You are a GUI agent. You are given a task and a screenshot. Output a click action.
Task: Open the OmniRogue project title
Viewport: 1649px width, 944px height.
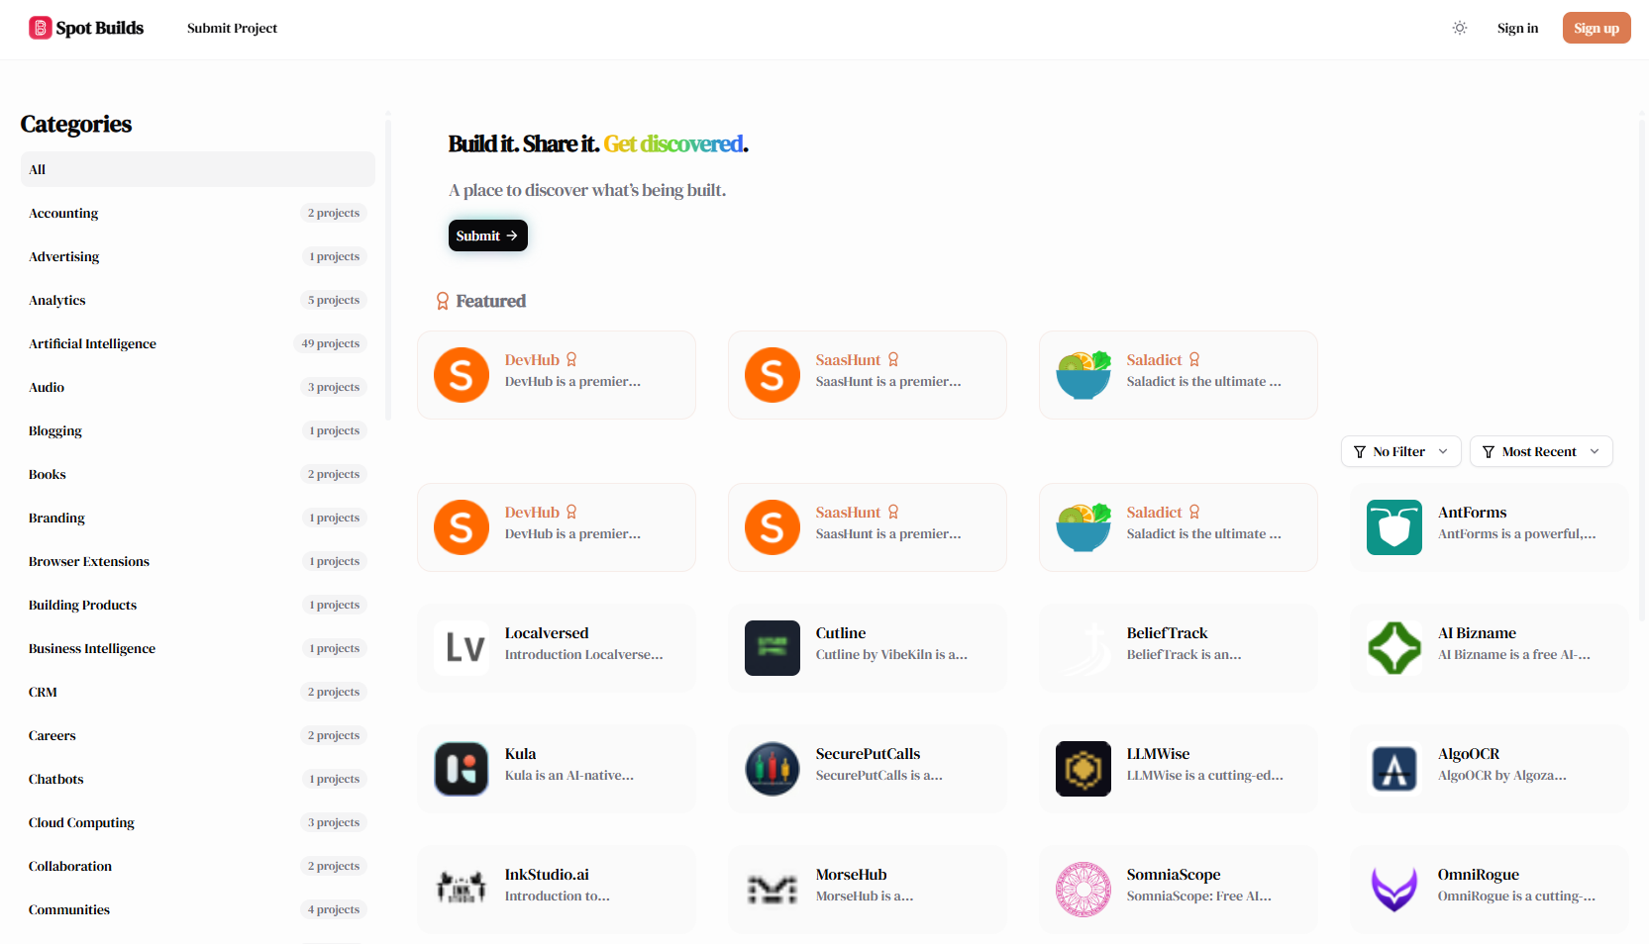tap(1478, 875)
